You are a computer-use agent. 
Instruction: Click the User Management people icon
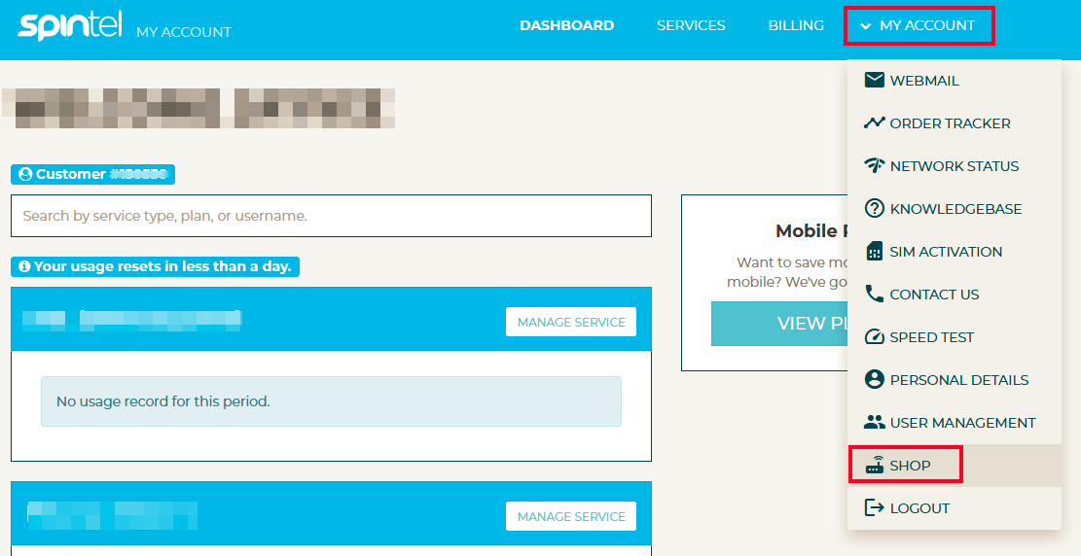874,422
